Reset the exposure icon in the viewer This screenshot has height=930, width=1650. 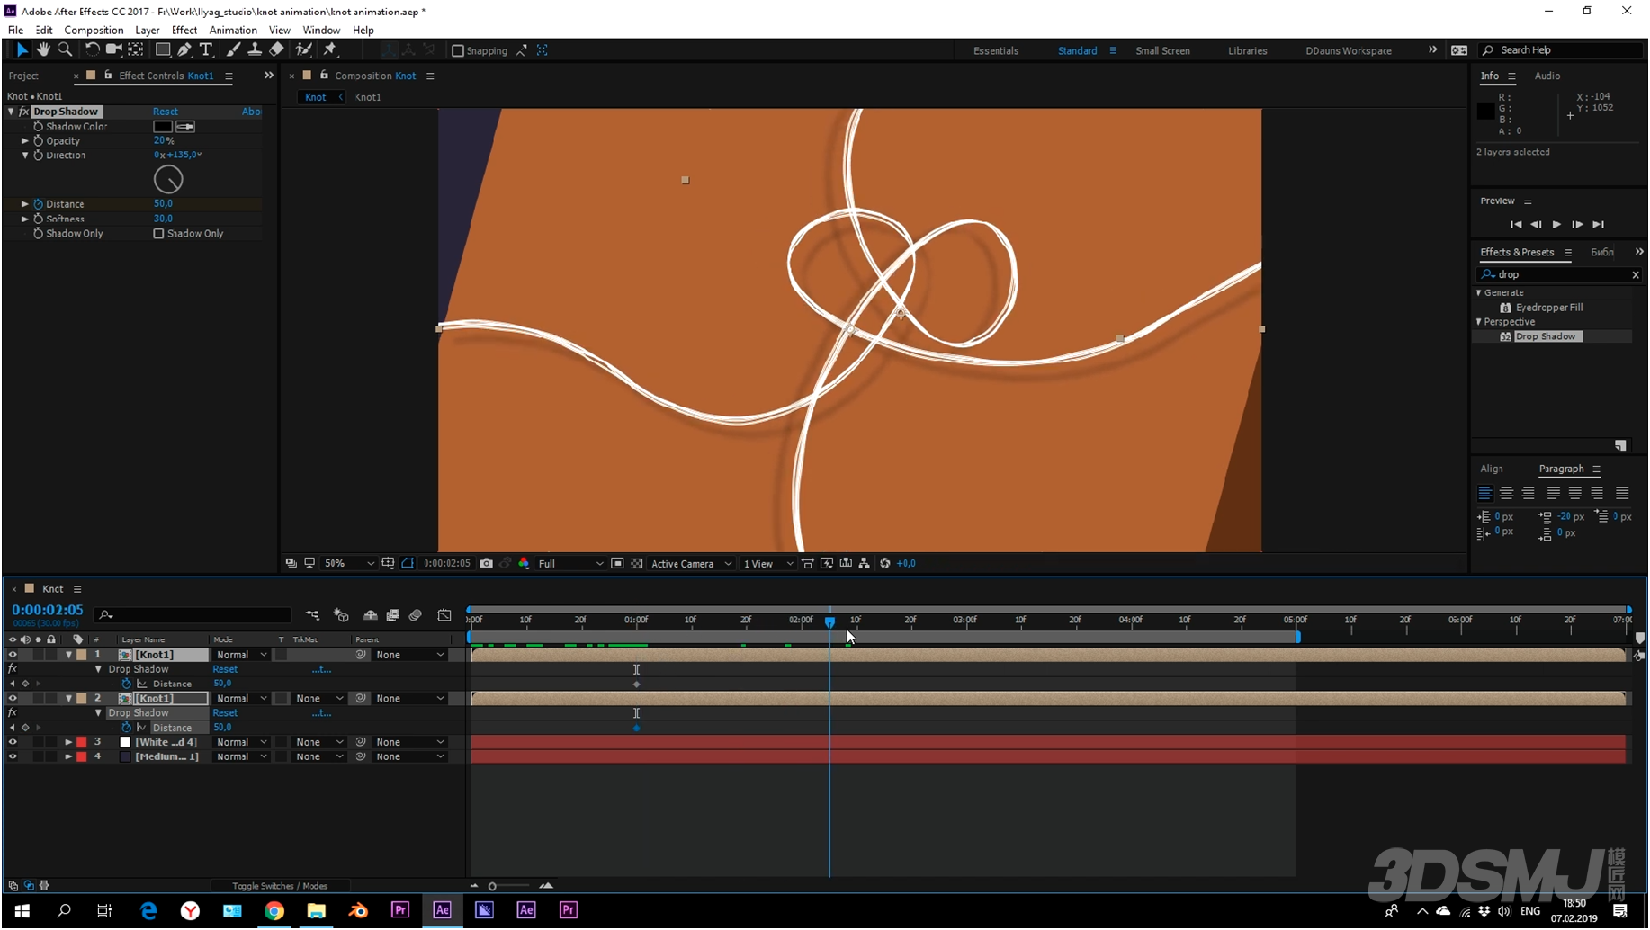(885, 564)
